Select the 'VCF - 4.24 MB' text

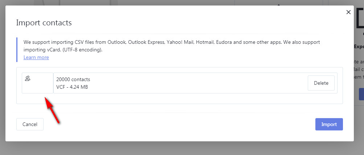click(72, 87)
